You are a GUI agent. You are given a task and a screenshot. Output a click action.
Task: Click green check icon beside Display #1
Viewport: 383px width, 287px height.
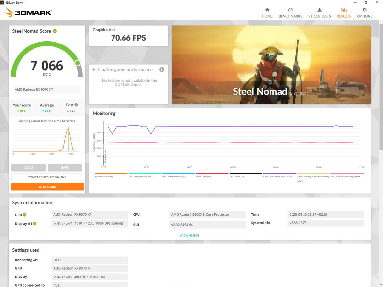pyautogui.click(x=34, y=223)
